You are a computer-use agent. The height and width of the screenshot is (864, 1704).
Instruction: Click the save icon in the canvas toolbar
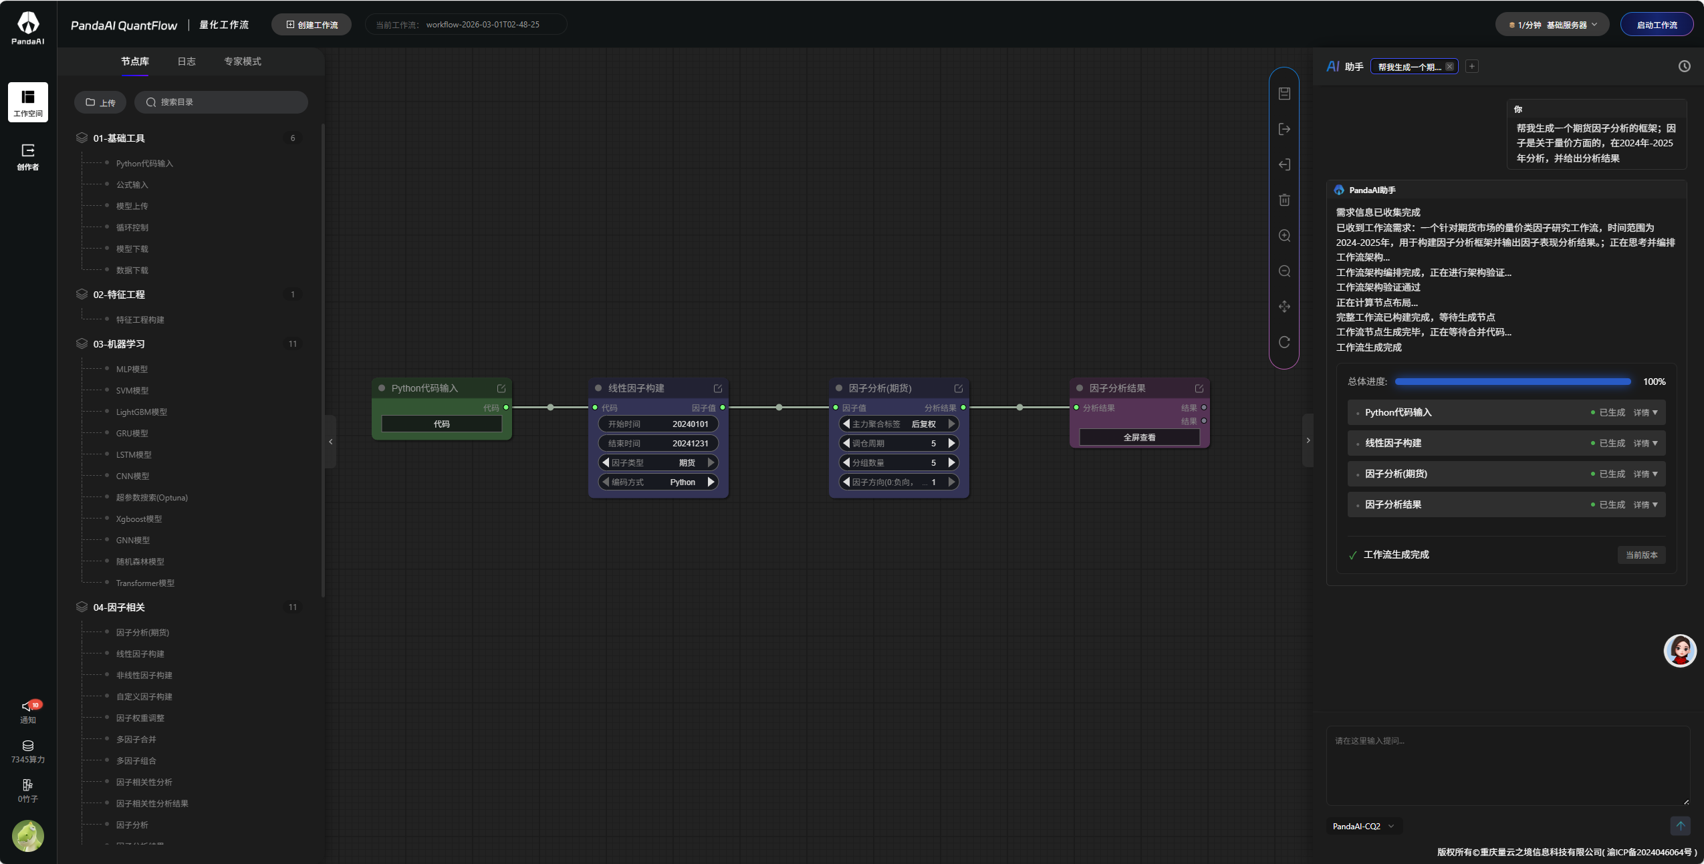1284,94
